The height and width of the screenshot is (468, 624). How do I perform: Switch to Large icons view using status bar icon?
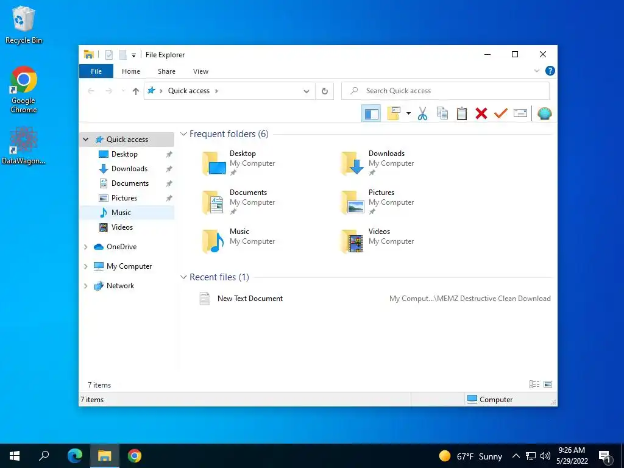click(x=548, y=385)
